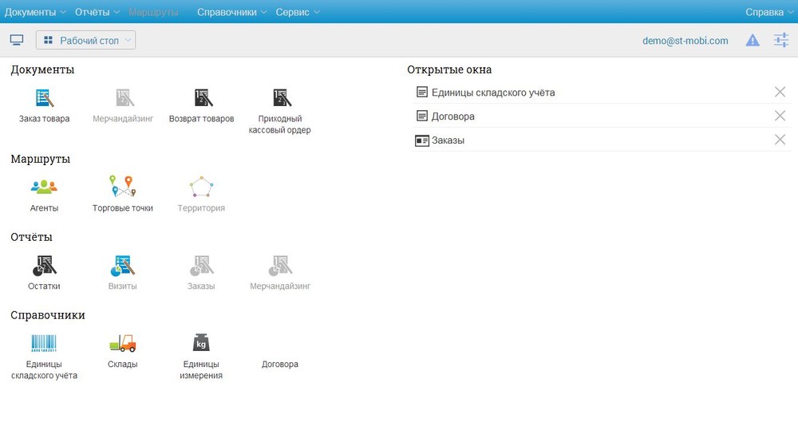
Task: Open the Документы menu
Action: [35, 12]
